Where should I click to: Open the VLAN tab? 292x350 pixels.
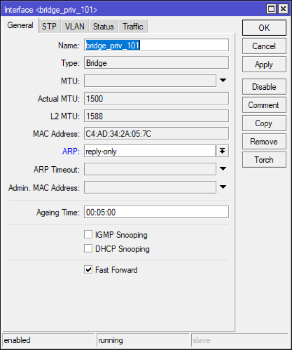click(x=74, y=26)
